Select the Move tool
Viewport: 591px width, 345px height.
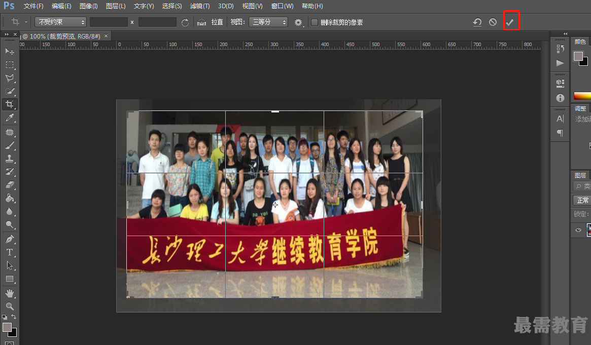point(10,51)
